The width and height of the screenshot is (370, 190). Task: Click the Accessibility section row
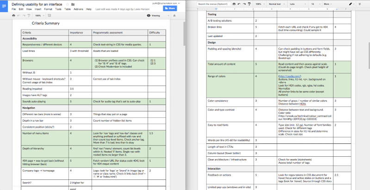click(x=93, y=38)
